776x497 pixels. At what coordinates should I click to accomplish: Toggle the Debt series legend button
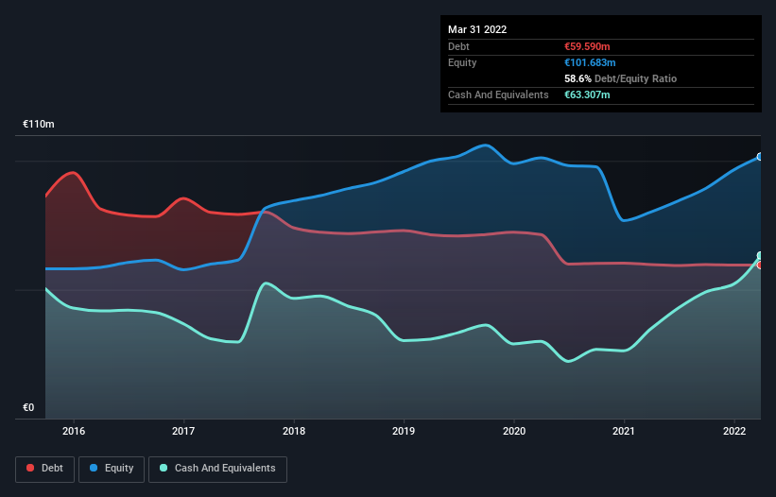click(45, 469)
